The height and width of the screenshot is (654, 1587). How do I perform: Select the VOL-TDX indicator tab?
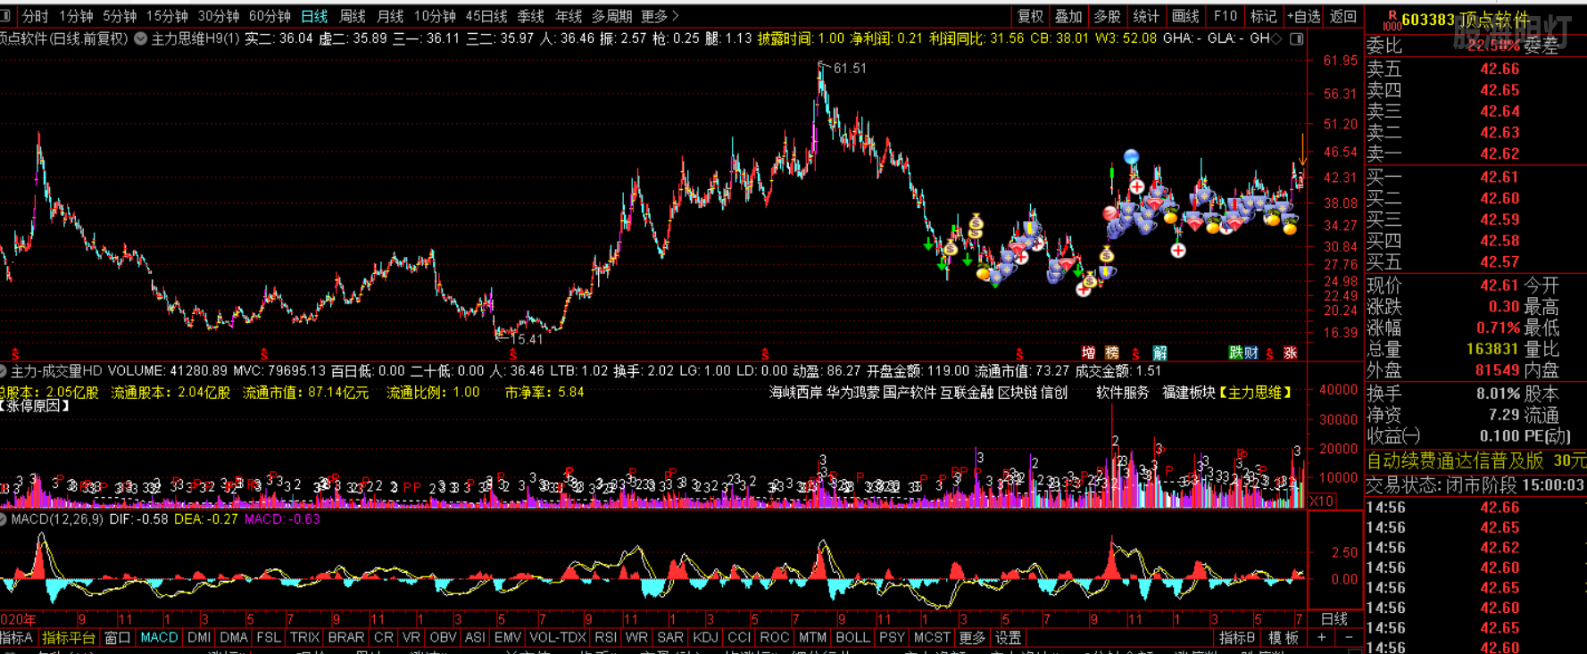557,637
